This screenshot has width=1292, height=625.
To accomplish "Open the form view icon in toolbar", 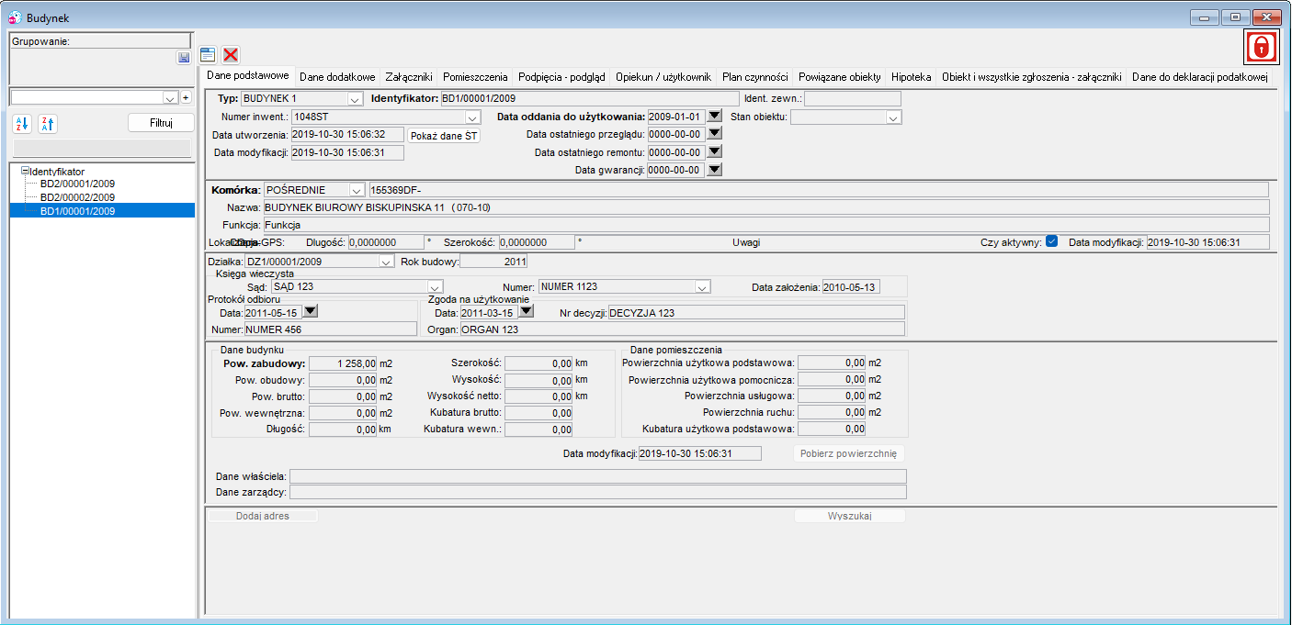I will point(208,55).
